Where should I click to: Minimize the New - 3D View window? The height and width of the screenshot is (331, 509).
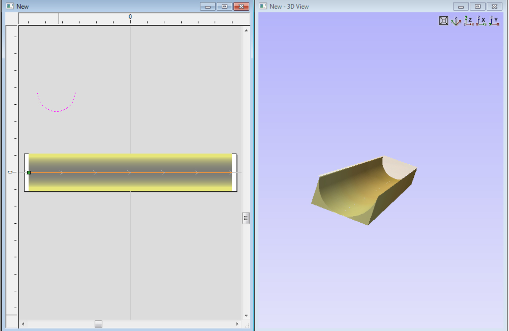click(x=461, y=6)
